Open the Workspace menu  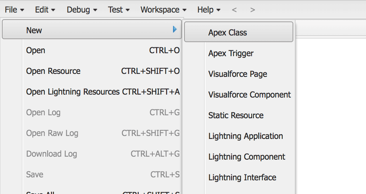163,10
